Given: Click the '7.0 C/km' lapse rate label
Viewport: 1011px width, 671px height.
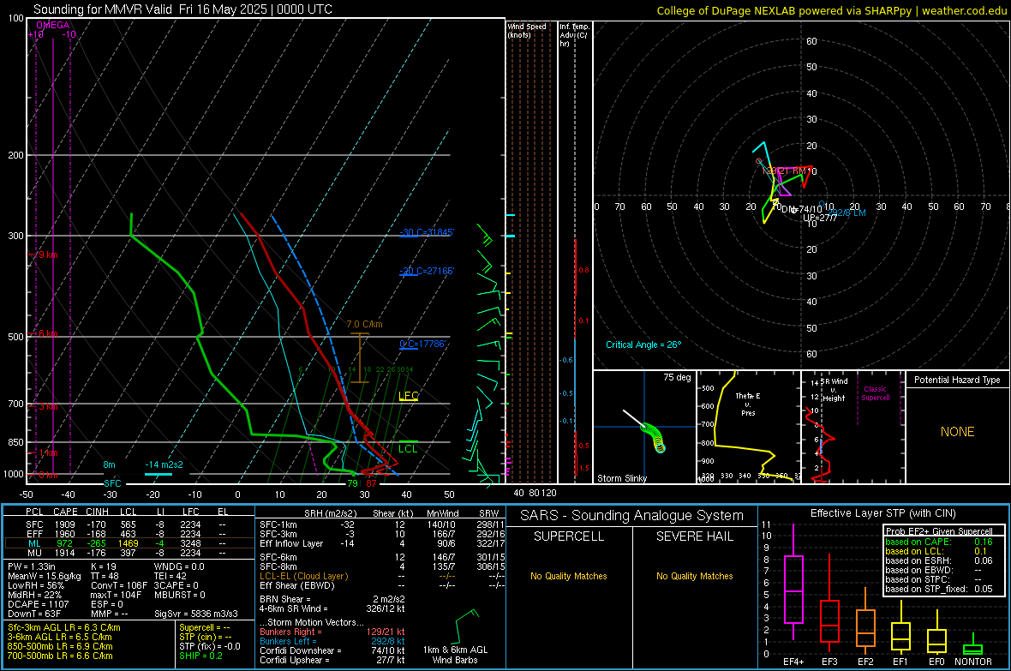Looking at the screenshot, I should pyautogui.click(x=364, y=324).
